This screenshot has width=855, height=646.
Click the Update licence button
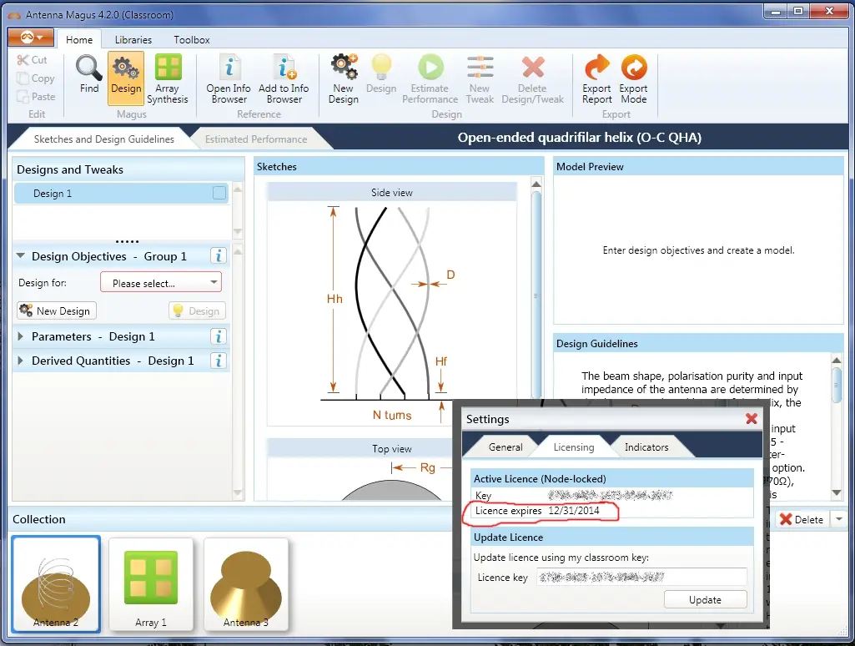(705, 599)
